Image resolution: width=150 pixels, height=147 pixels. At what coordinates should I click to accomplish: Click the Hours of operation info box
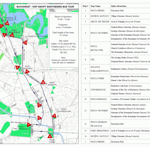[x=64, y=40]
